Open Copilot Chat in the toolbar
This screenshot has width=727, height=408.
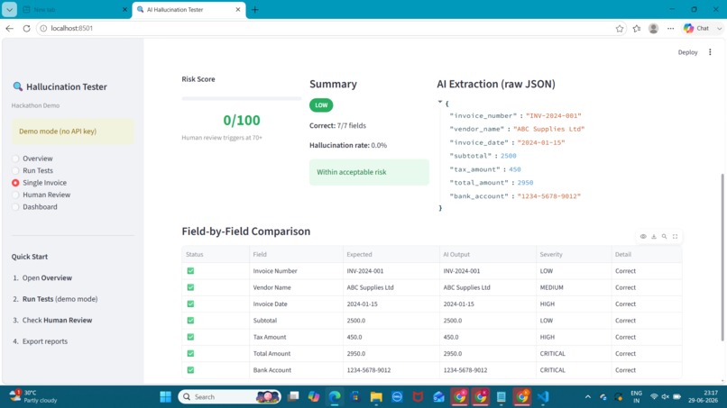point(697,28)
